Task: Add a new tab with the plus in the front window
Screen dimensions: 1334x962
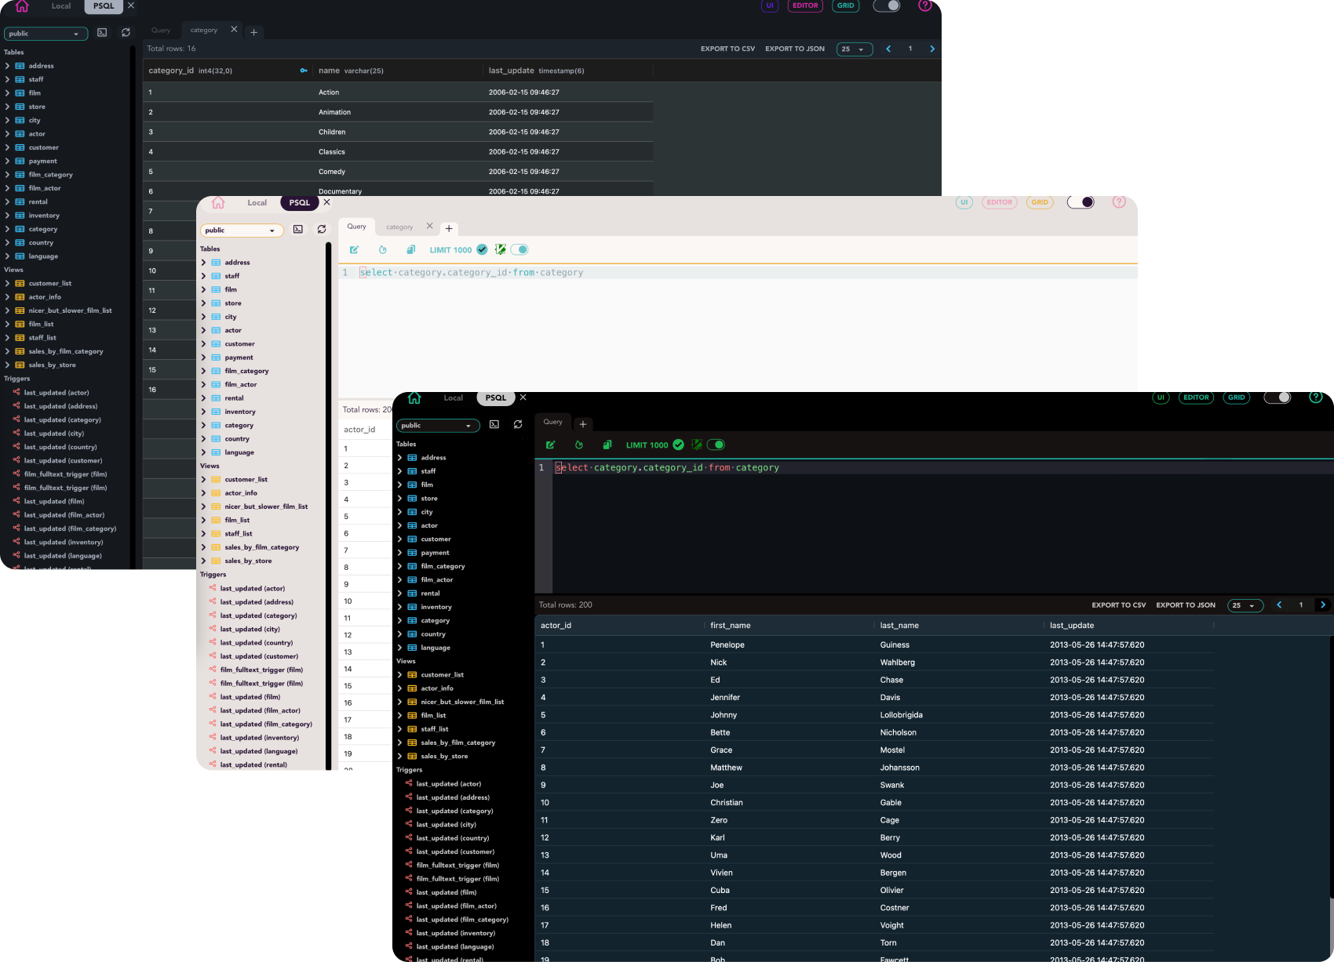Action: [x=583, y=424]
